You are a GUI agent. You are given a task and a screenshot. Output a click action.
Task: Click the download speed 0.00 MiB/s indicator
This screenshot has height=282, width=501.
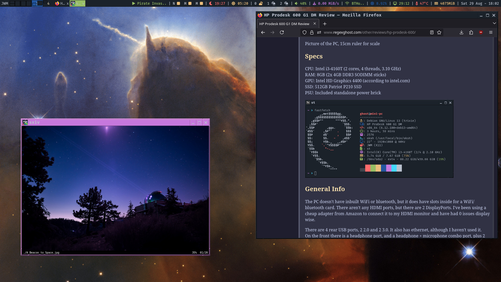point(326,3)
